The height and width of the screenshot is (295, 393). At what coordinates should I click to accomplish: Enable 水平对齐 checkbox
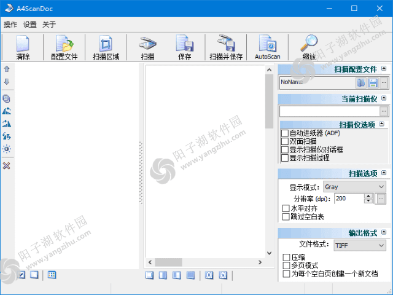pos(286,208)
